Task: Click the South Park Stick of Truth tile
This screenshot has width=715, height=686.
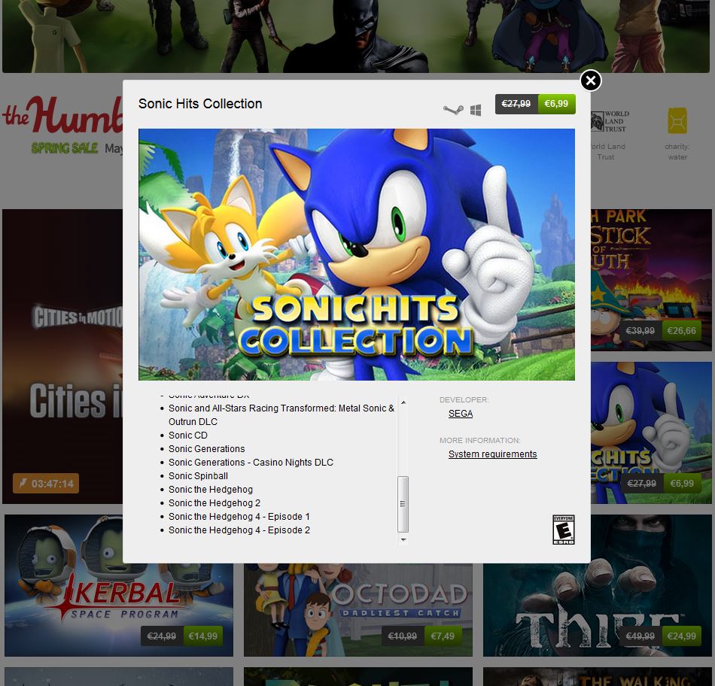Action: click(x=651, y=280)
